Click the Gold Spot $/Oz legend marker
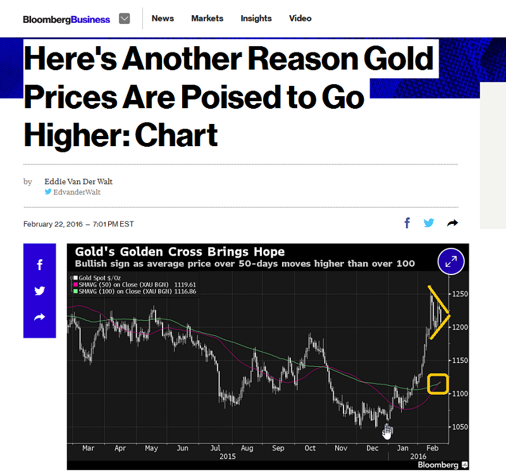 [x=75, y=278]
